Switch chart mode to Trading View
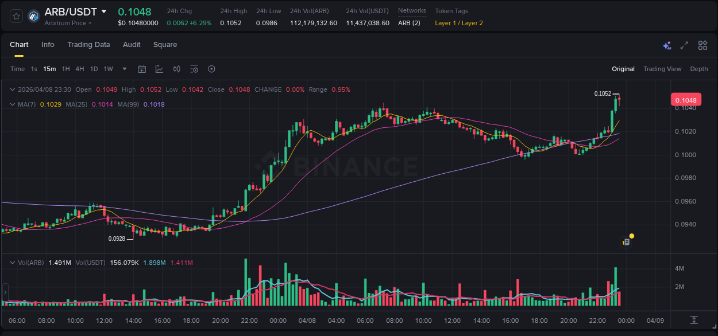Screen dimensions: 718x336 pyautogui.click(x=662, y=69)
